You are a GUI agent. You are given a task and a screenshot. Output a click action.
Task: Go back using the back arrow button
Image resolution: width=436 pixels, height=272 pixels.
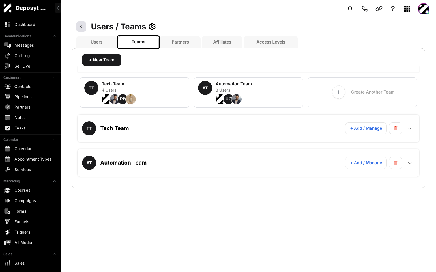click(81, 27)
